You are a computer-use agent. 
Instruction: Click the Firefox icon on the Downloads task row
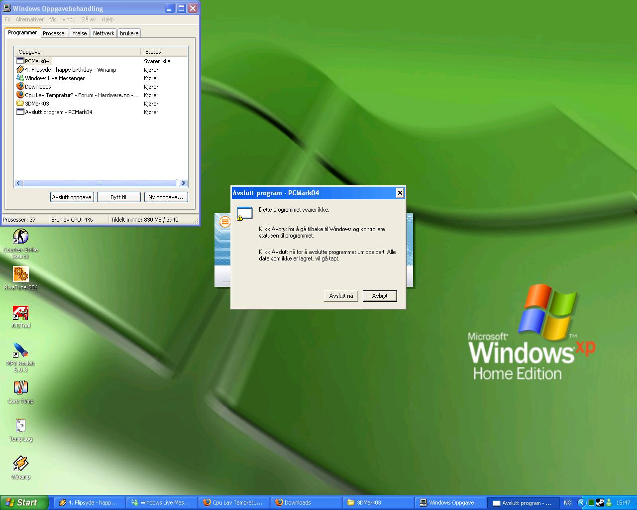pos(20,86)
